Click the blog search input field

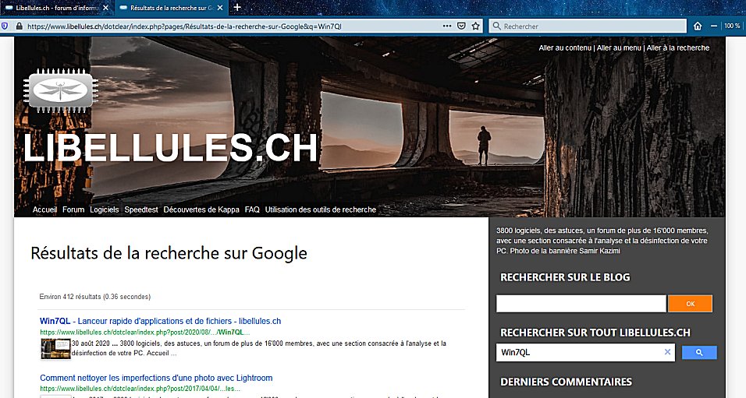tap(581, 304)
